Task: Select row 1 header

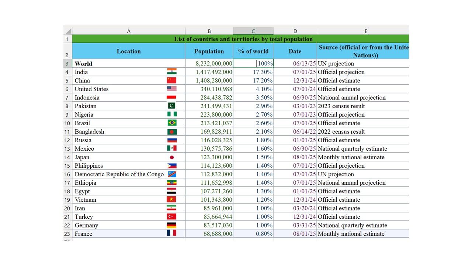Action: 67,39
